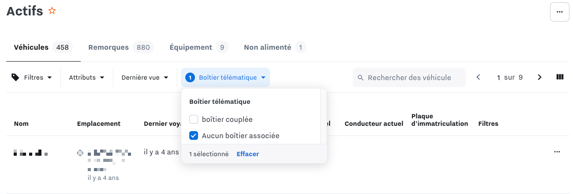The height and width of the screenshot is (194, 573).
Task: Go to the next page arrow
Action: tap(539, 77)
